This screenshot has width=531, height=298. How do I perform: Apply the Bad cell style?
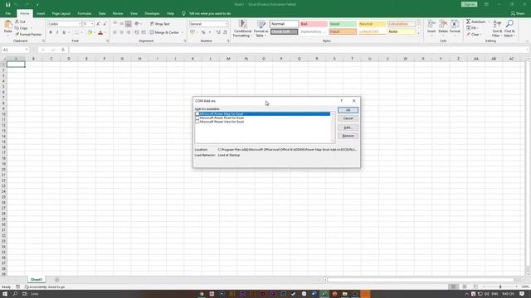point(314,24)
